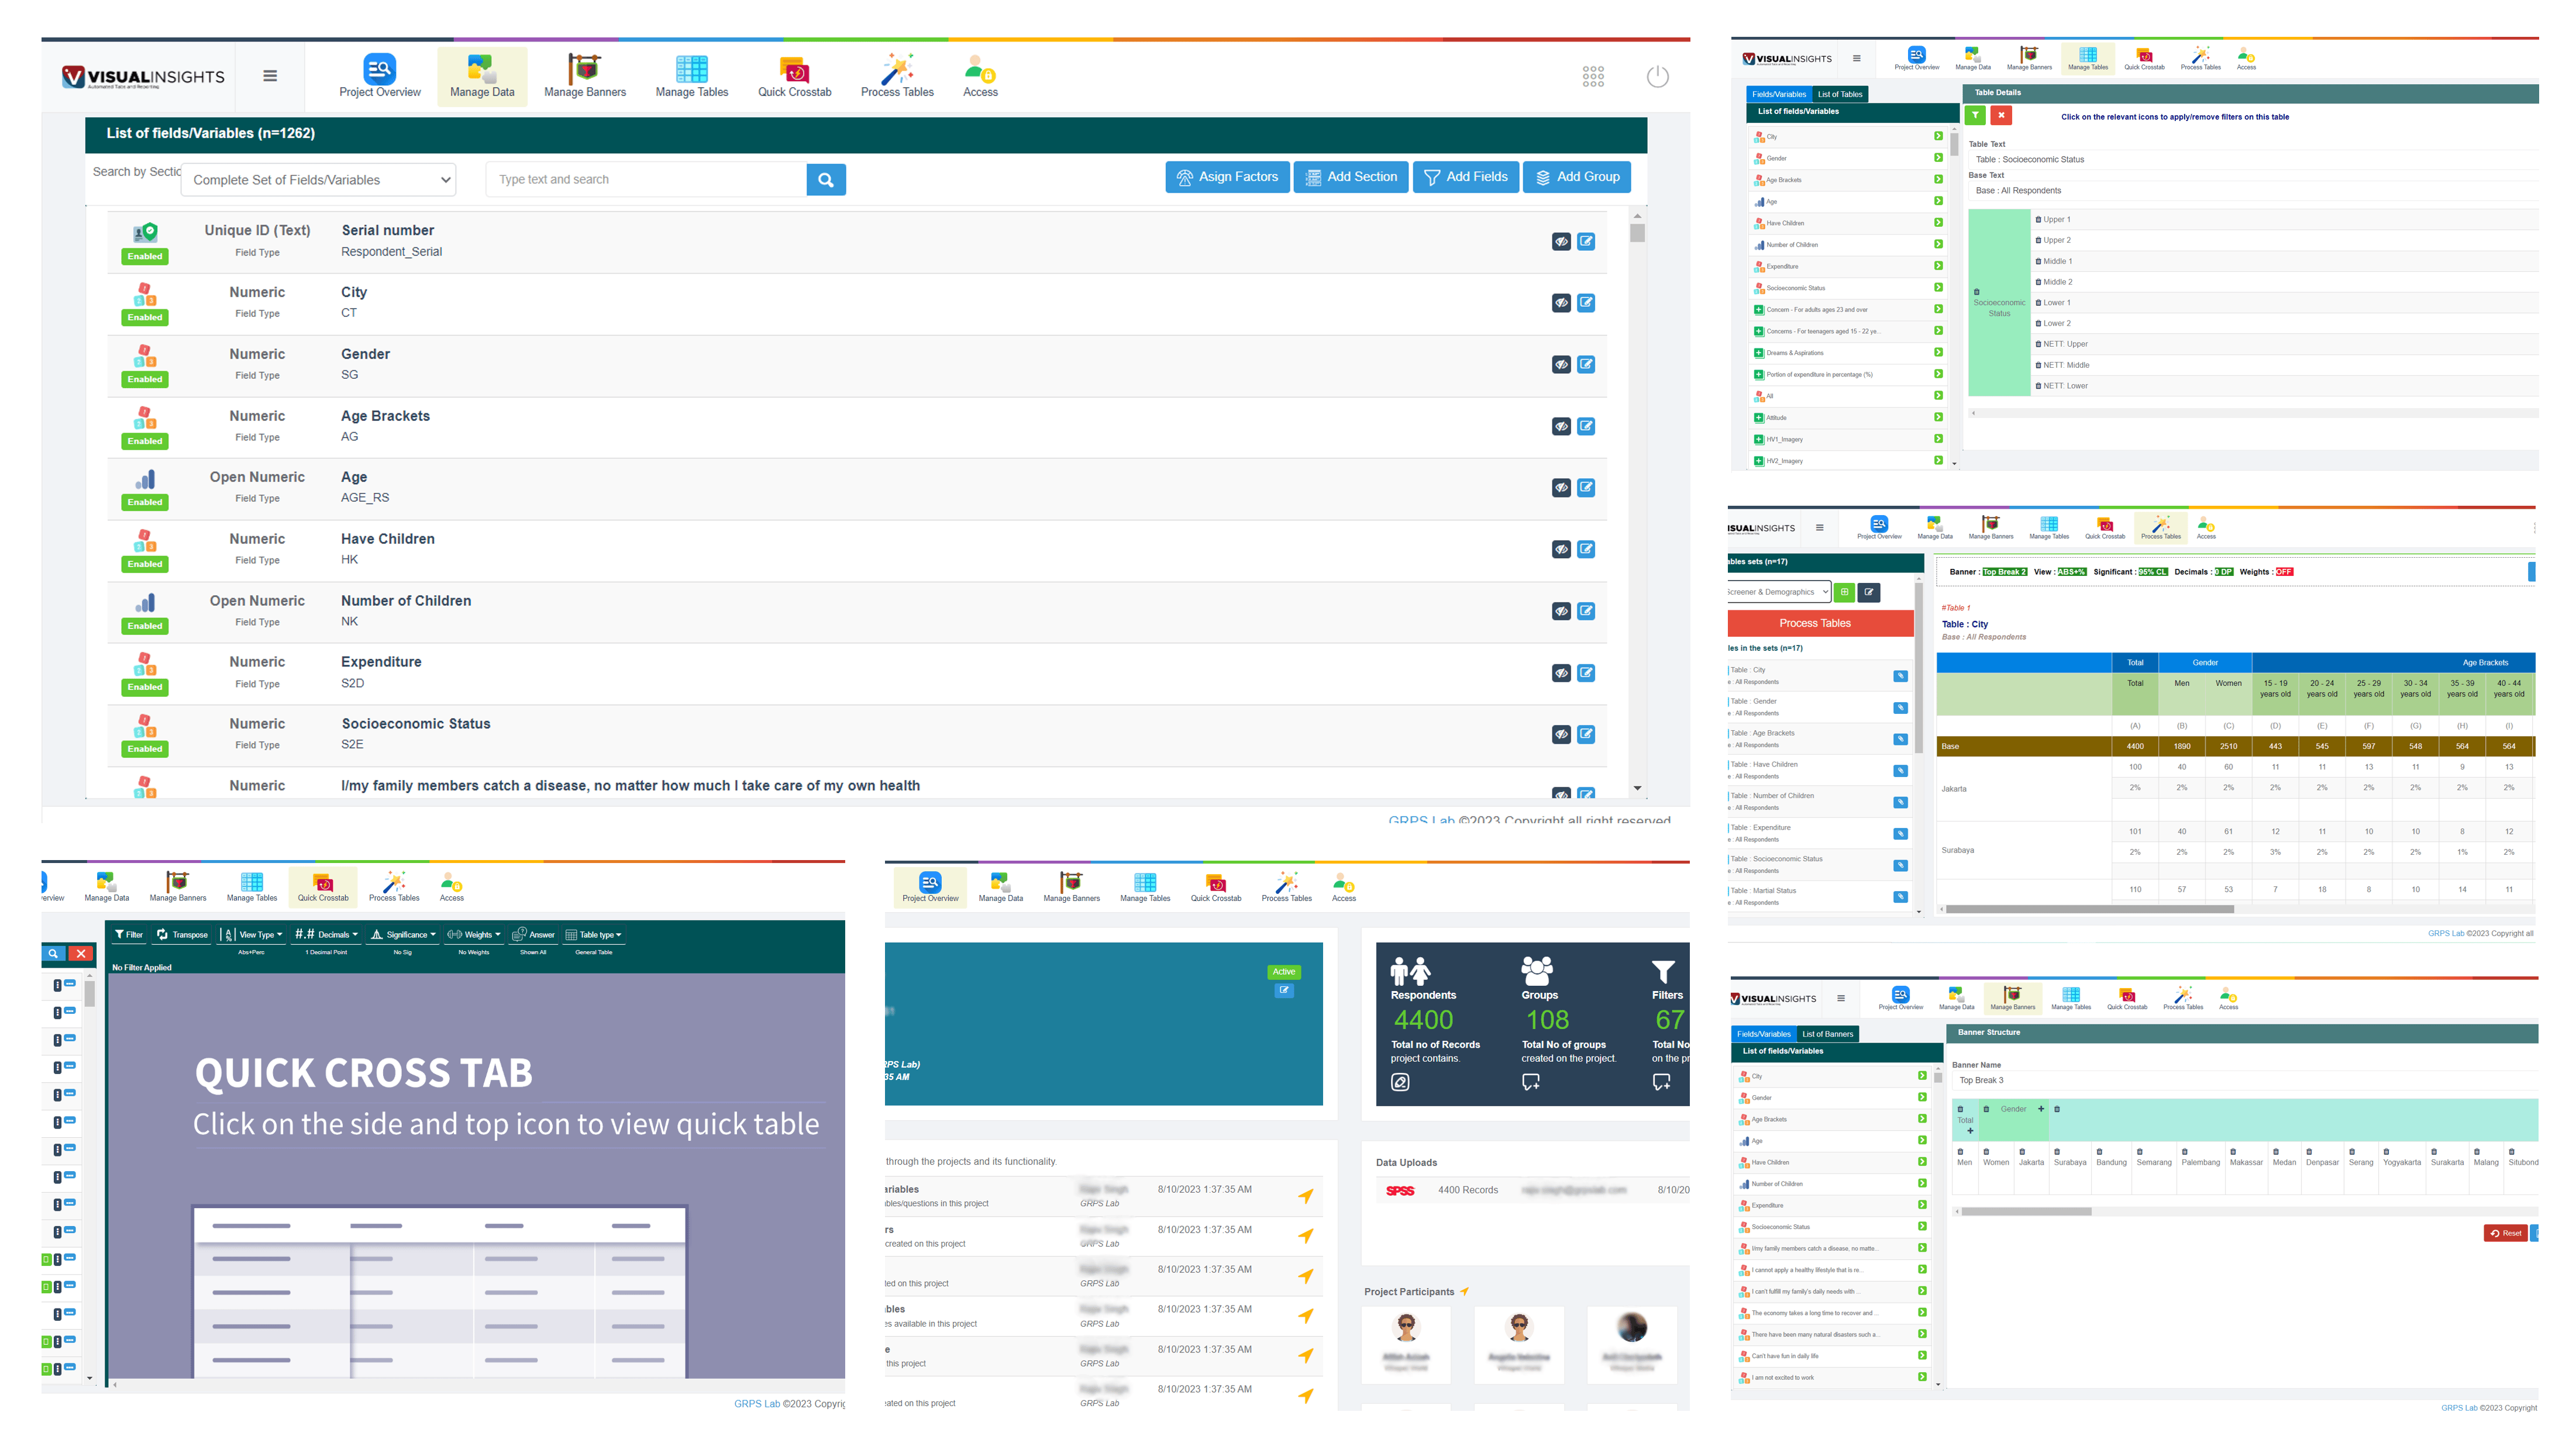Image resolution: width=2576 pixels, height=1450 pixels.
Task: Open the Complete Set of Fields/Variables dropdown
Action: [x=319, y=180]
